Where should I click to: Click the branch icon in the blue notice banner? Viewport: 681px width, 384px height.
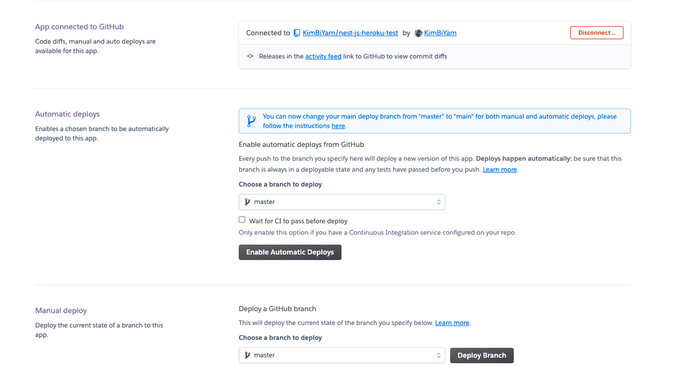click(252, 121)
